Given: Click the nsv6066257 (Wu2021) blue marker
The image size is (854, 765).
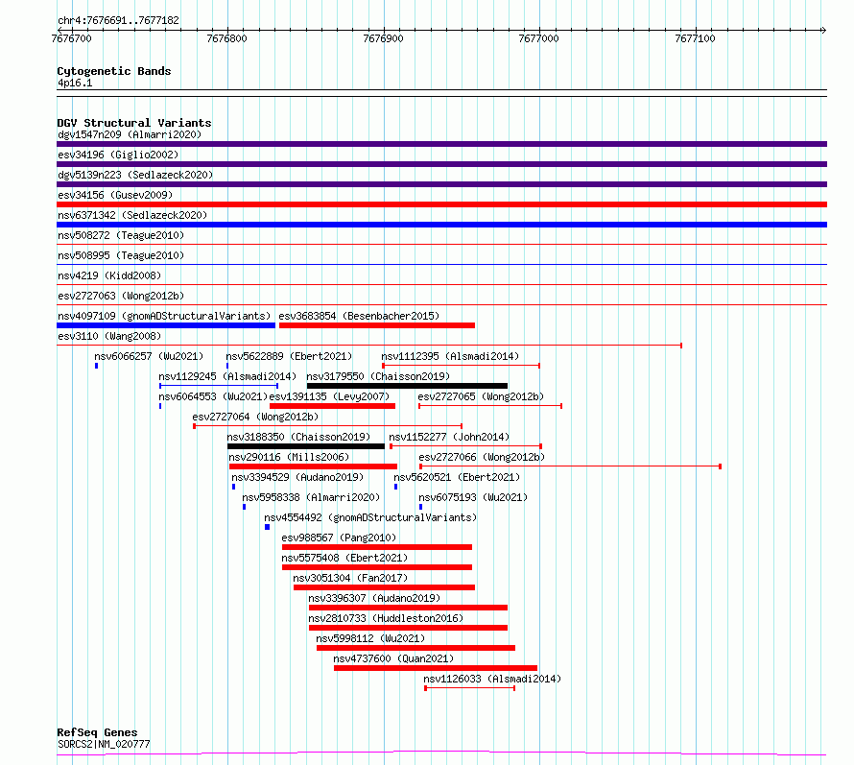Looking at the screenshot, I should (96, 366).
